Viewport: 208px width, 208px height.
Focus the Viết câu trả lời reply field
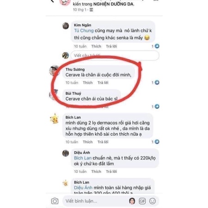point(115,55)
